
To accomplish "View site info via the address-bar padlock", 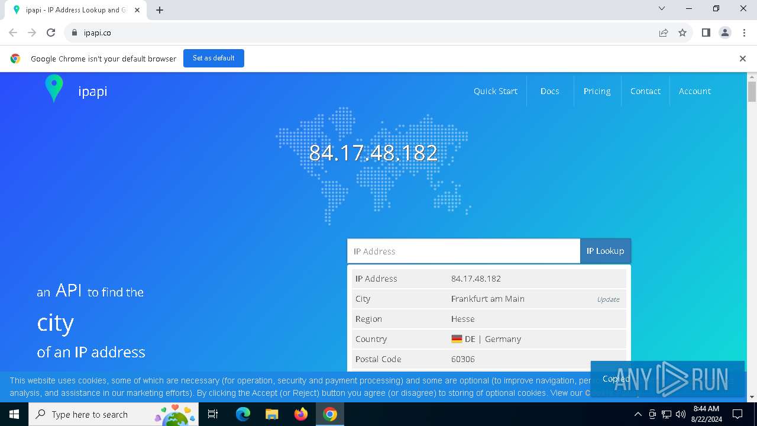I will coord(75,33).
